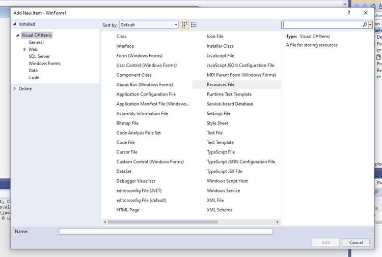Expand the Web tree node

[24, 49]
